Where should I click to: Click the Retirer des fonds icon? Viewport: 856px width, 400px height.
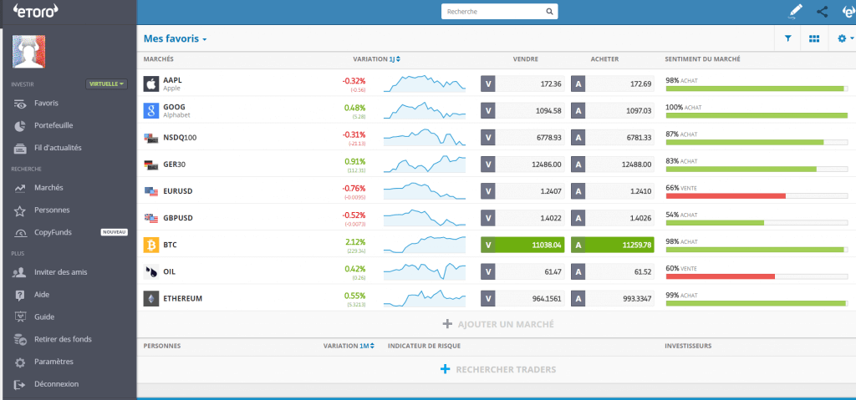tap(20, 339)
